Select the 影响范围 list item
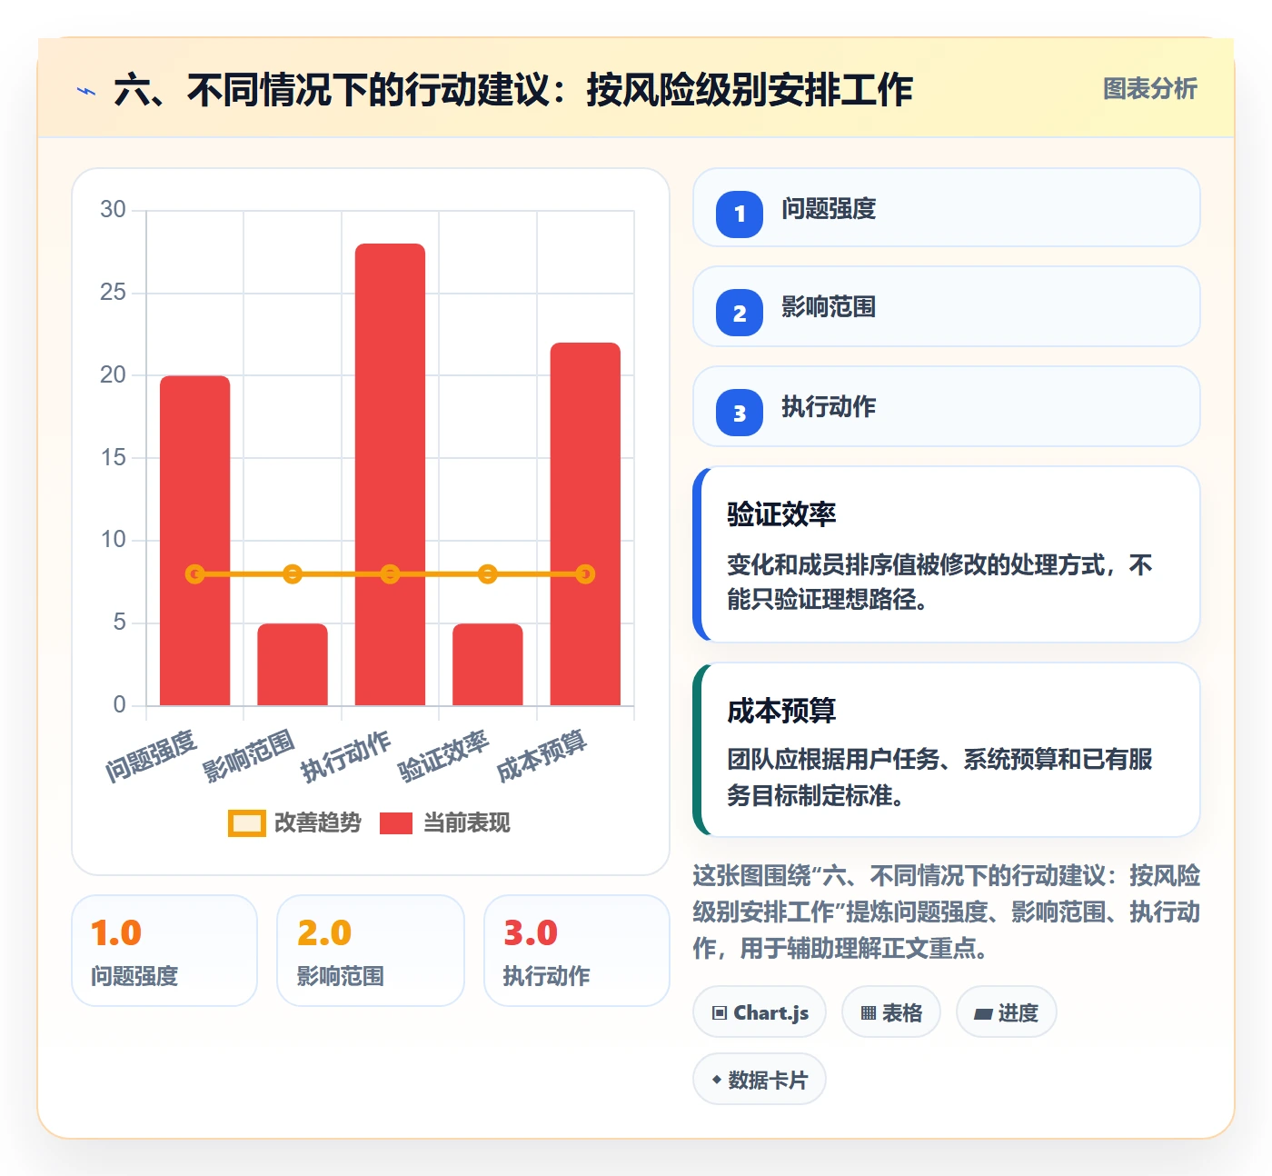The width and height of the screenshot is (1272, 1176). coord(946,306)
